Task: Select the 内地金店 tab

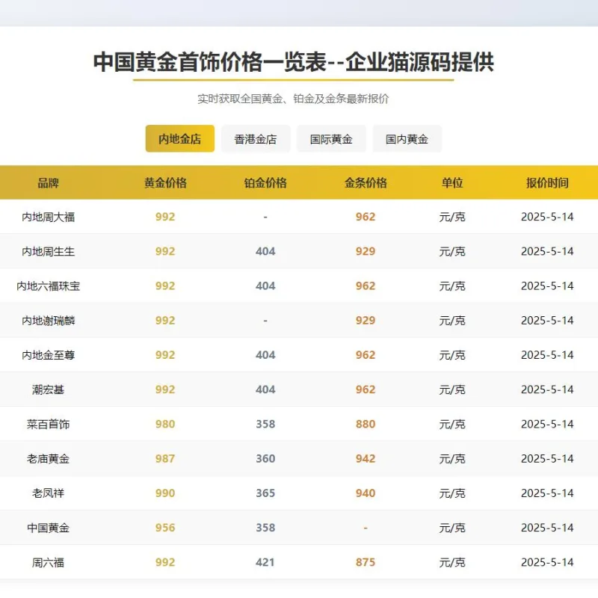Action: [x=179, y=138]
